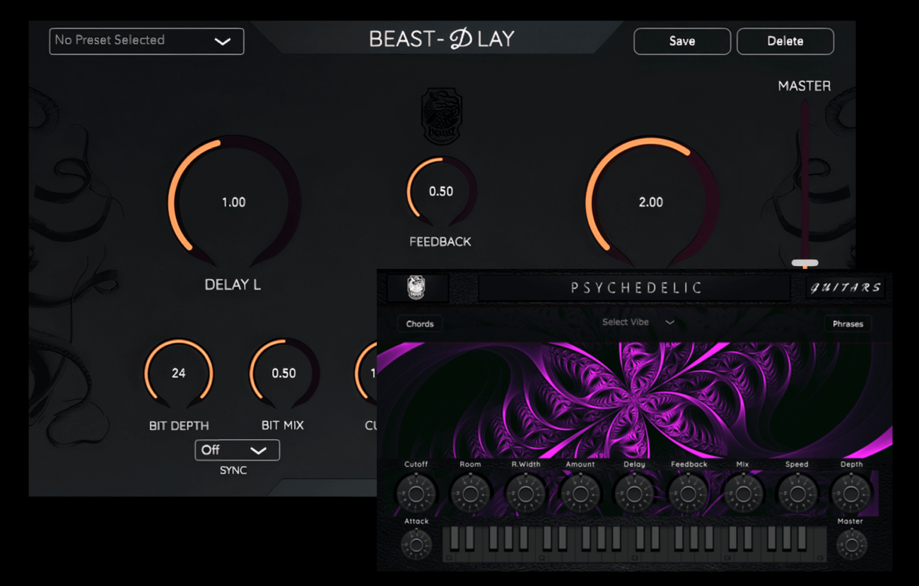Select the Speed knob
The width and height of the screenshot is (919, 586).
pyautogui.click(x=797, y=494)
